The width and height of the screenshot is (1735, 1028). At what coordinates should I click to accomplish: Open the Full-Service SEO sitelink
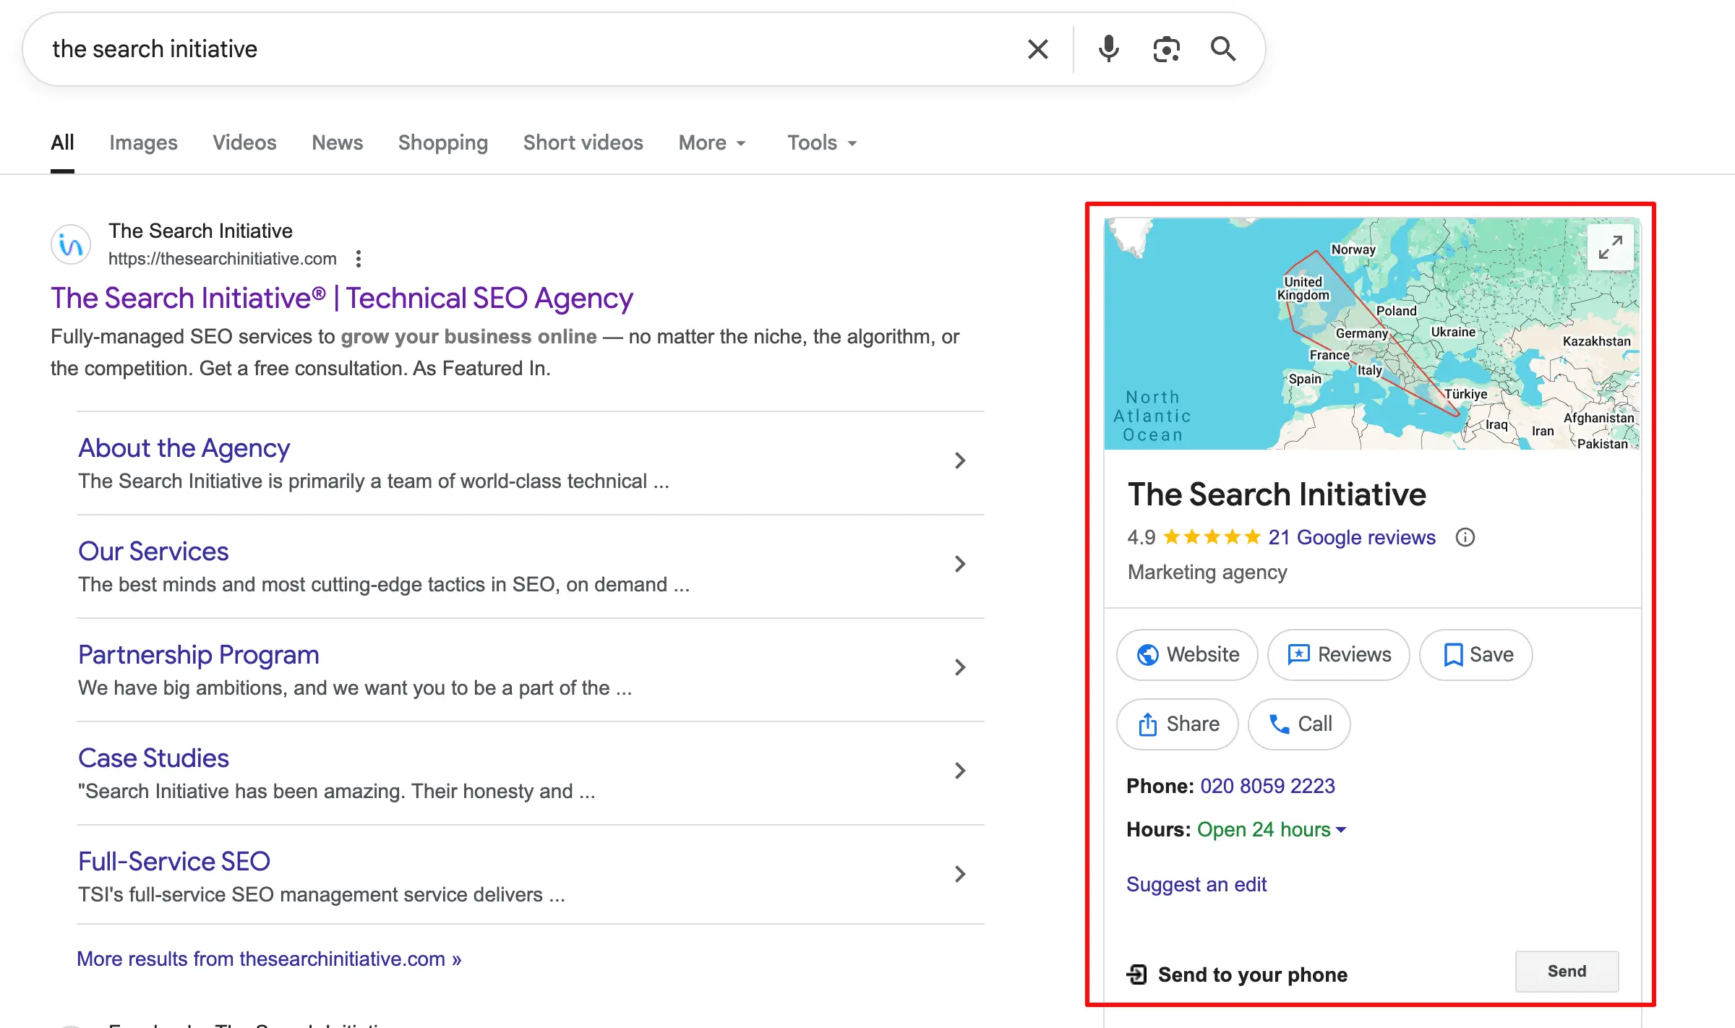tap(174, 862)
